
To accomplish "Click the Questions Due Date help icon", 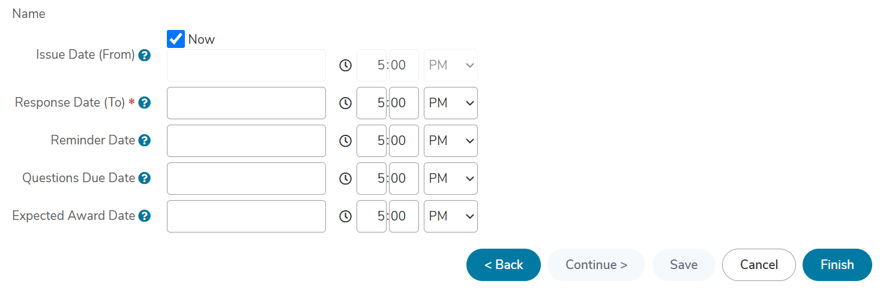I will (x=144, y=179).
